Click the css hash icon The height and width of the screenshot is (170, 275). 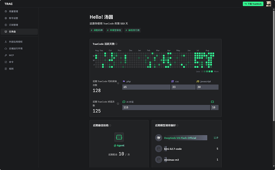coord(173,81)
